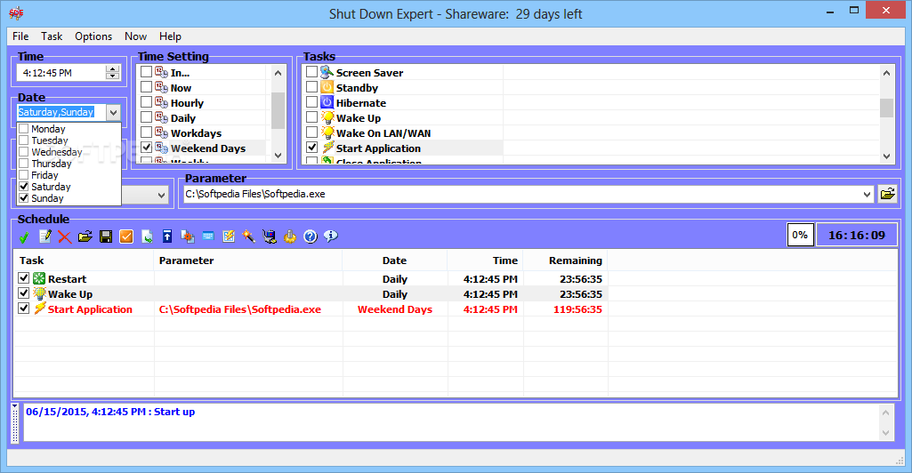Click the pages with orange gear icon

click(187, 236)
